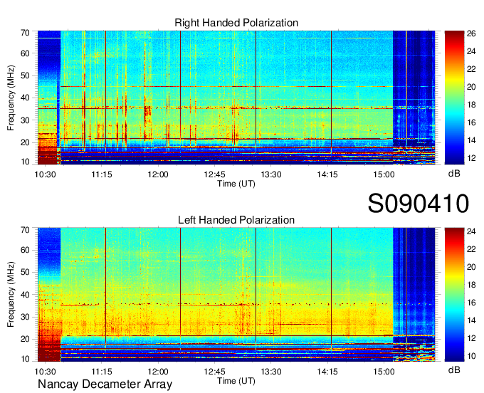
Task: Click the Left Handed plot's spectrogram image
Action: (236, 295)
